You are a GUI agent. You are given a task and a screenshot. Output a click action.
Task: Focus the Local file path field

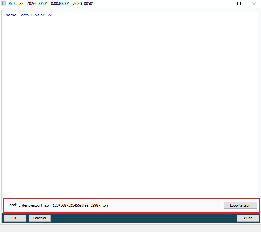click(x=120, y=205)
